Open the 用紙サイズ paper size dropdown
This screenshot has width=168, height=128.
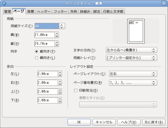pyautogui.click(x=62, y=26)
